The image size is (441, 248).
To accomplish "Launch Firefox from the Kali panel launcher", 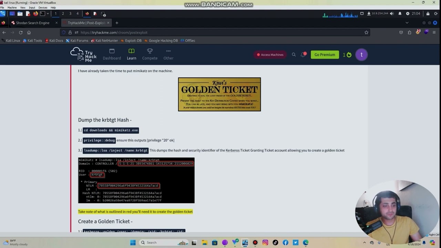I will 35,14.
